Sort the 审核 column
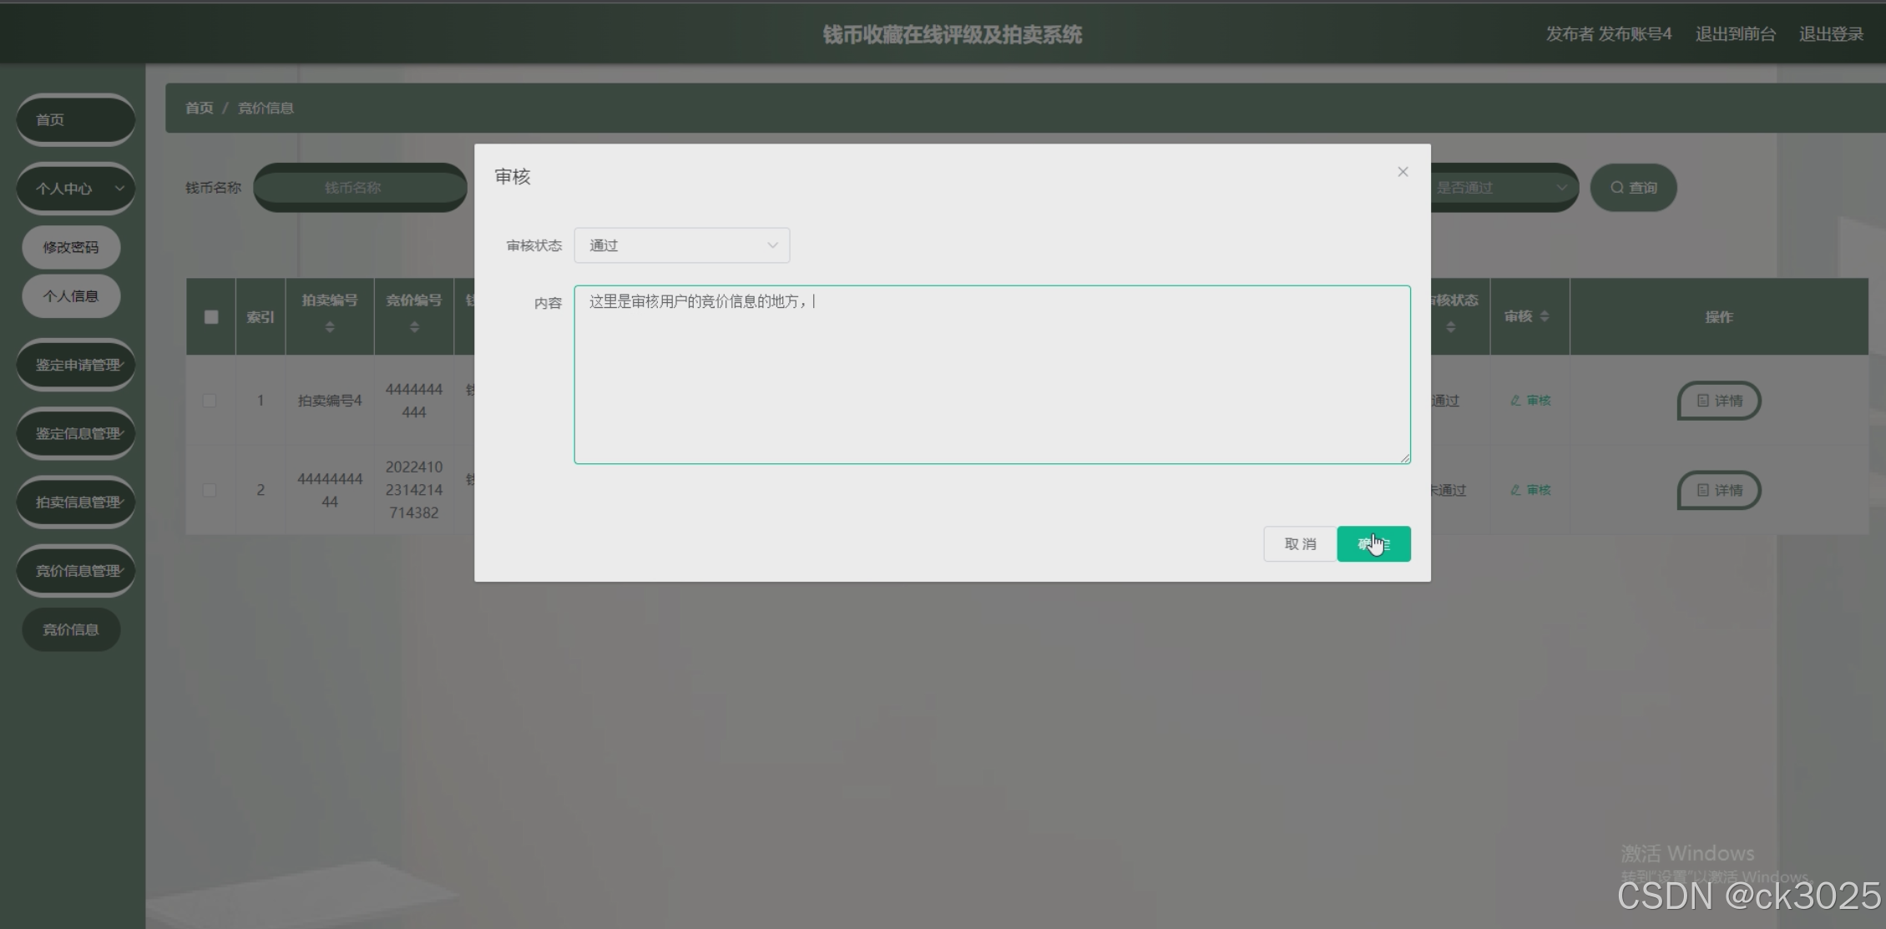The image size is (1886, 929). pos(1544,316)
